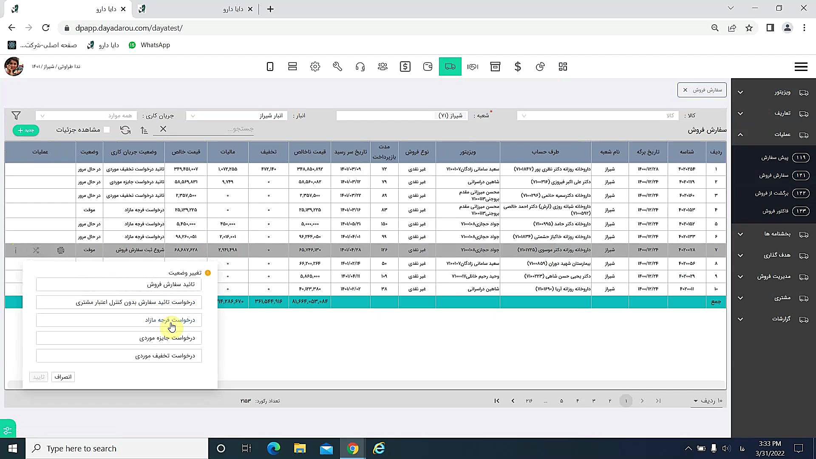816x459 pixels.
Task: Click the شعبه شیراز (۷۱) field
Action: [402, 116]
